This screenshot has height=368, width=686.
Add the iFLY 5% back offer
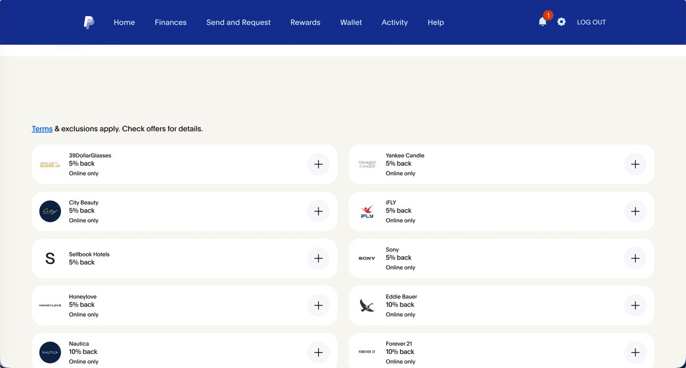point(635,211)
